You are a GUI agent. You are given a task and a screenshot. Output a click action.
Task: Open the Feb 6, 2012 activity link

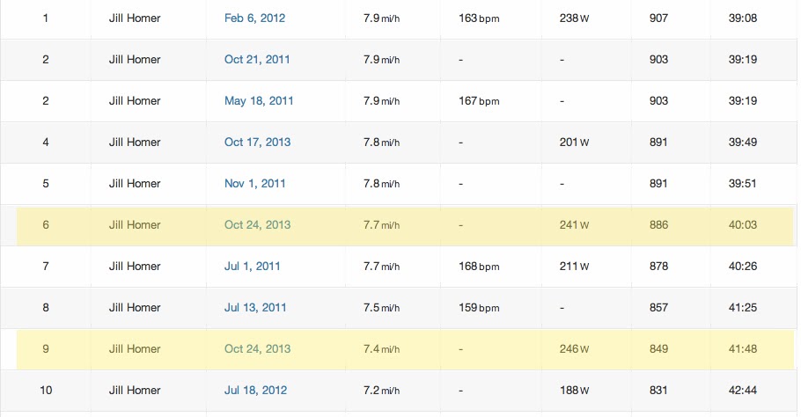coord(254,18)
